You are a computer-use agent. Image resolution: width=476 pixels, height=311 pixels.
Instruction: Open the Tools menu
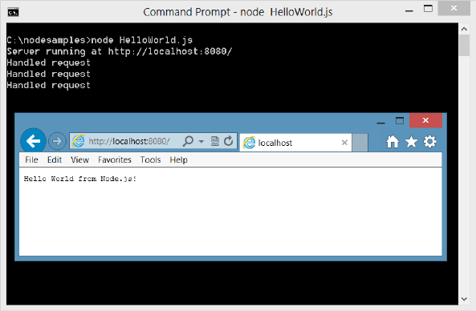(151, 160)
